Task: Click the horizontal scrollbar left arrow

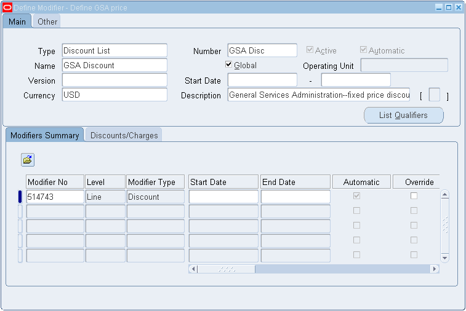Action: 193,269
